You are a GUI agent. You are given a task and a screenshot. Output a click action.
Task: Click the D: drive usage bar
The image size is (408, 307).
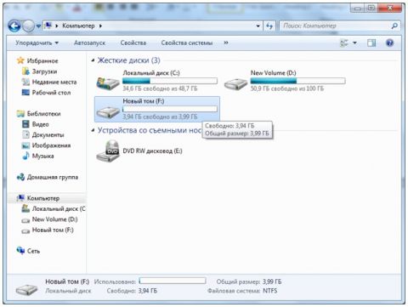[x=297, y=81]
